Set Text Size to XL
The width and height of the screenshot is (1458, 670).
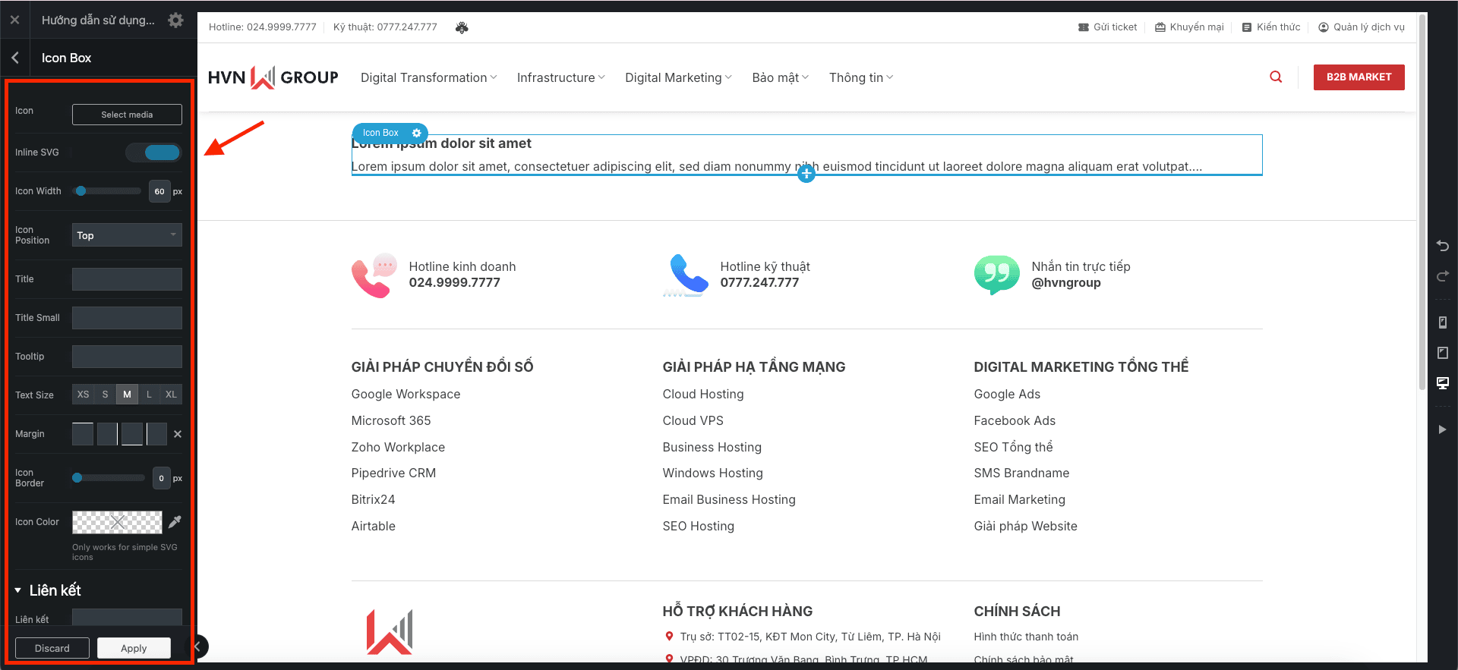point(171,395)
